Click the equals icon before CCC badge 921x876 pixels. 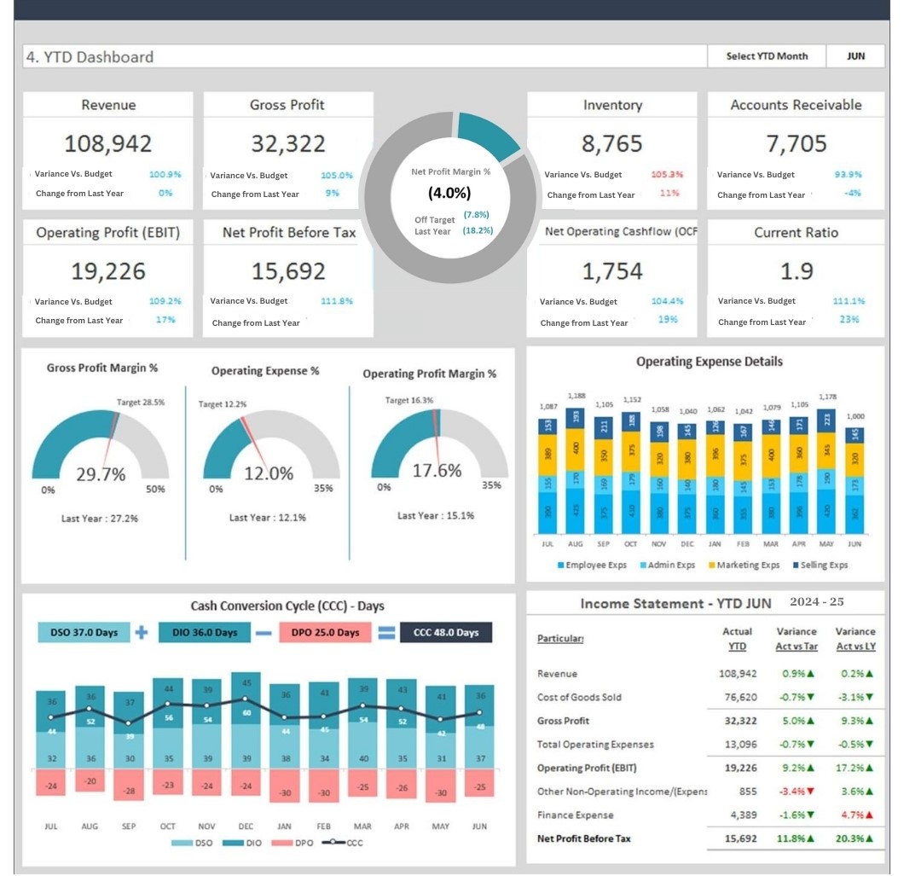click(386, 633)
